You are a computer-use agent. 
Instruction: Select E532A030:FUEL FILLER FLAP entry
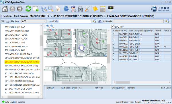point(18,54)
